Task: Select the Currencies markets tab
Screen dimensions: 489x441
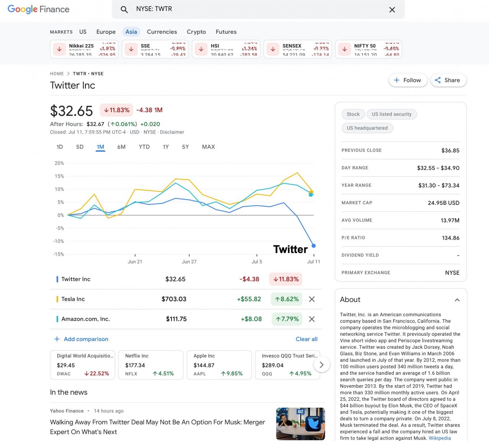Action: 162,32
